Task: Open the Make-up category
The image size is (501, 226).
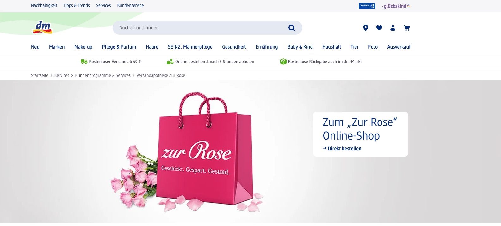Action: coord(83,47)
